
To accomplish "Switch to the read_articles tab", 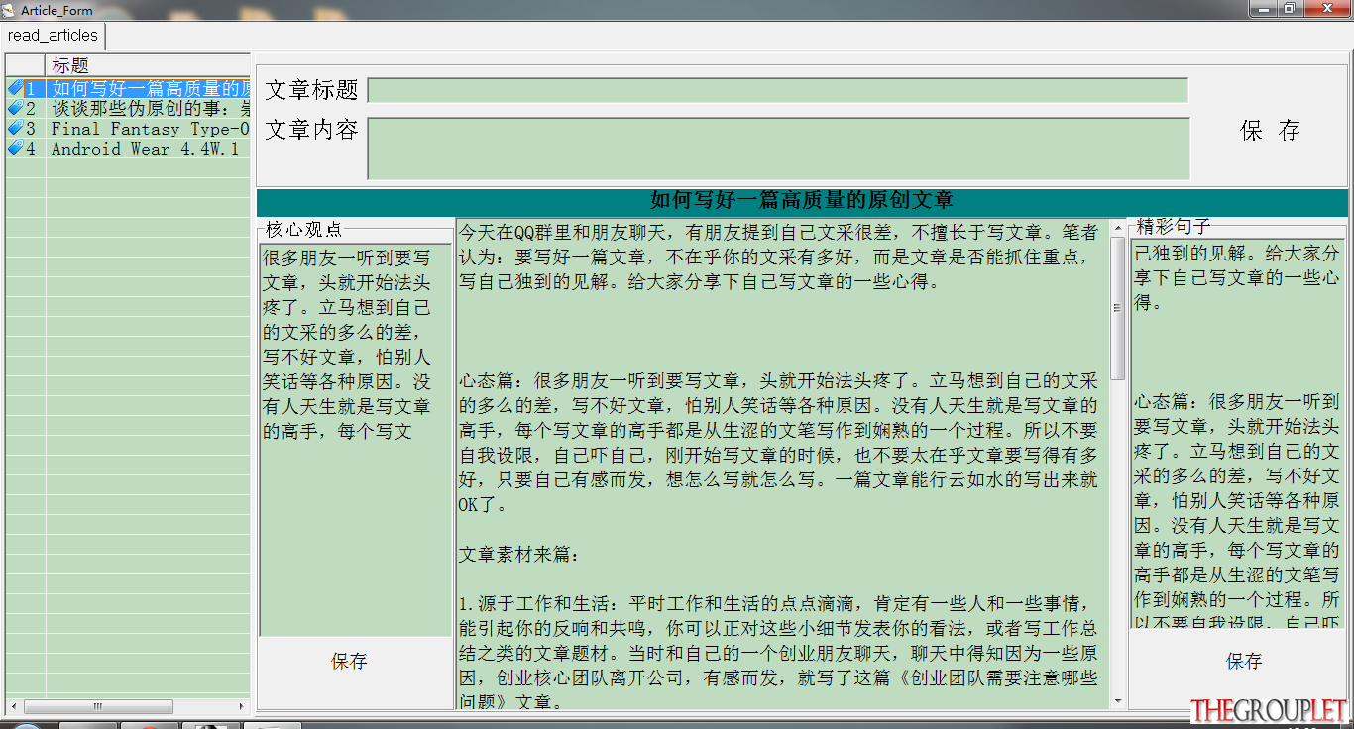I will 54,36.
